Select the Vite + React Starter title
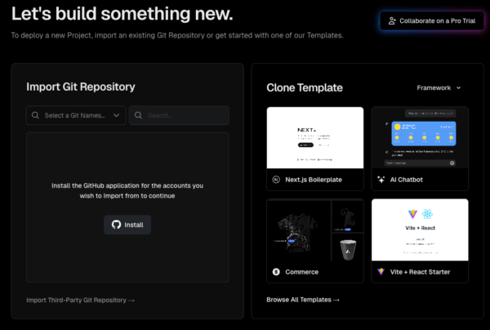The height and width of the screenshot is (330, 490). [420, 272]
